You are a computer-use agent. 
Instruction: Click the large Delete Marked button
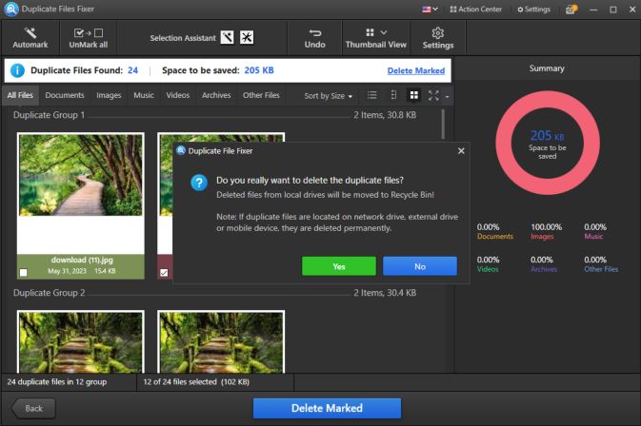[327, 408]
